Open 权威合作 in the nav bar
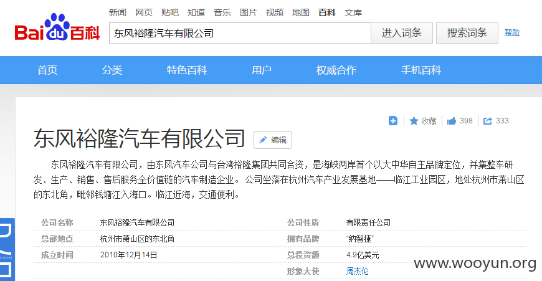This screenshot has width=542, height=281. point(336,70)
